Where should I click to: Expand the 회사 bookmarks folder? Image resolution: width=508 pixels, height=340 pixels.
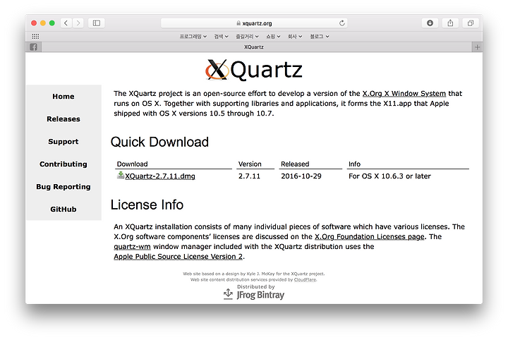click(295, 36)
